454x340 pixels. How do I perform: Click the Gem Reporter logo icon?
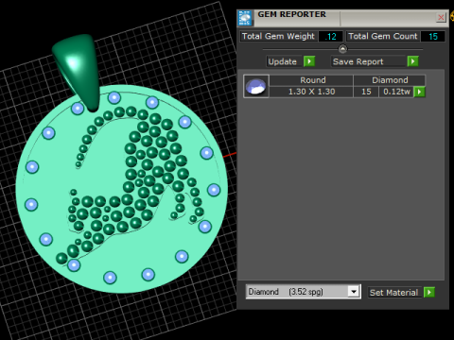pyautogui.click(x=245, y=18)
